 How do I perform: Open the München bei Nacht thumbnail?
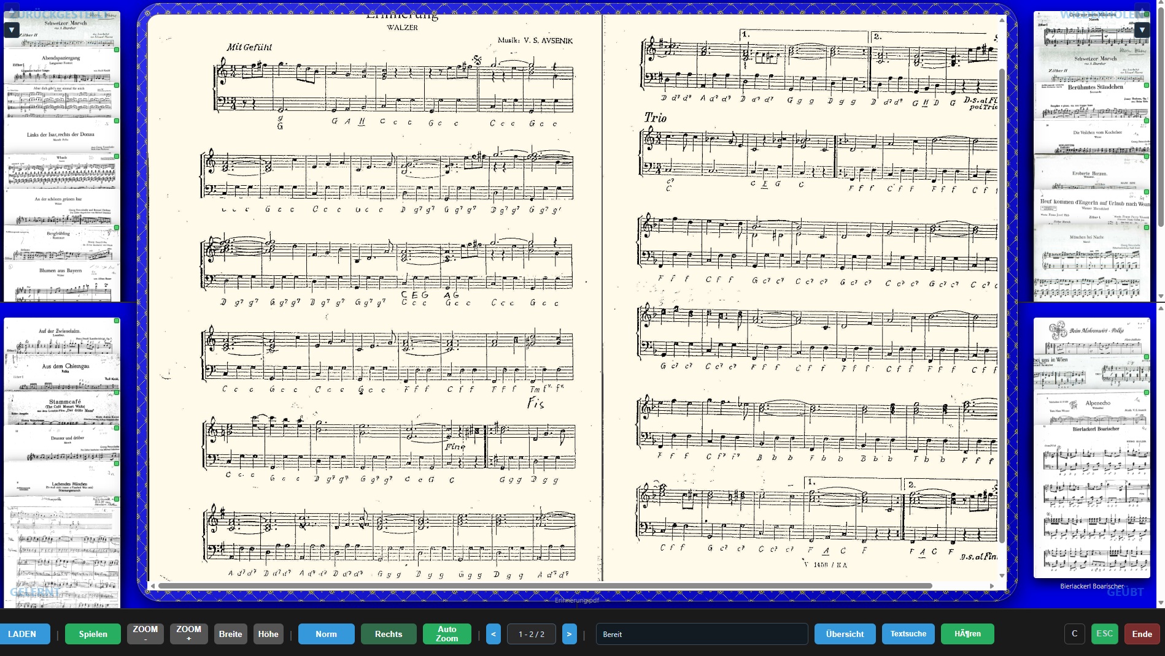click(1092, 264)
